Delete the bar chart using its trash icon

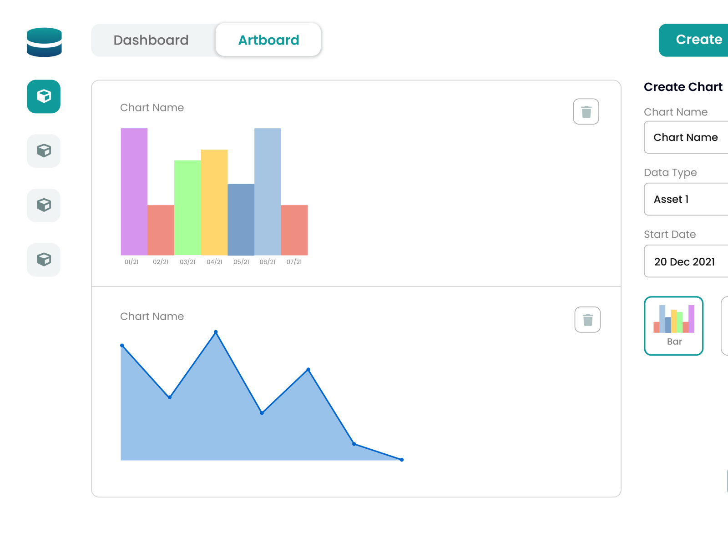pos(586,111)
